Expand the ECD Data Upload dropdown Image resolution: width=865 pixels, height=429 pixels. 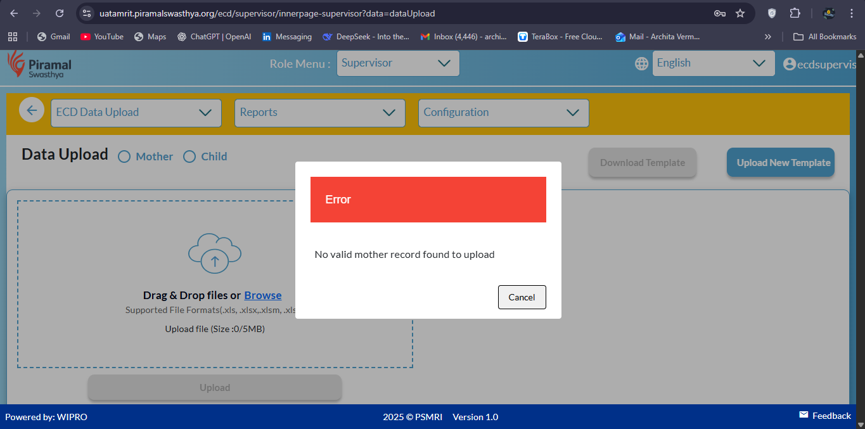point(136,113)
